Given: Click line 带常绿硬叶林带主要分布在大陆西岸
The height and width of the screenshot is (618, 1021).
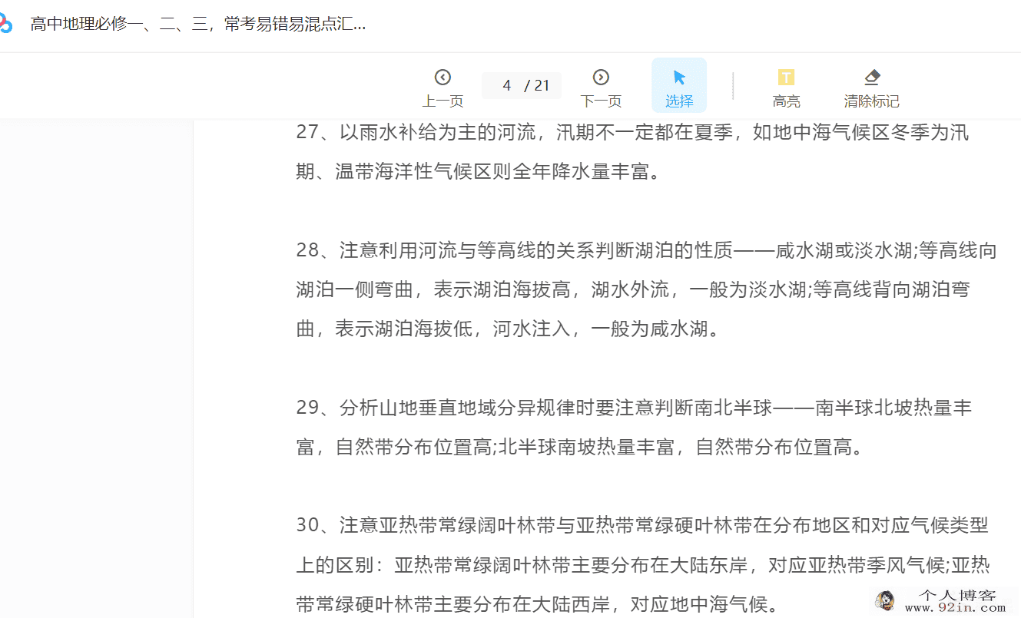Looking at the screenshot, I should click(x=539, y=604).
